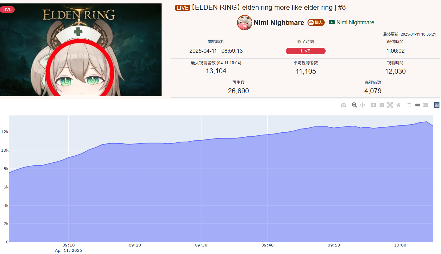This screenshot has height=254, width=441.
Task: Click the 6k y-axis tick label
Action: click(x=5, y=187)
